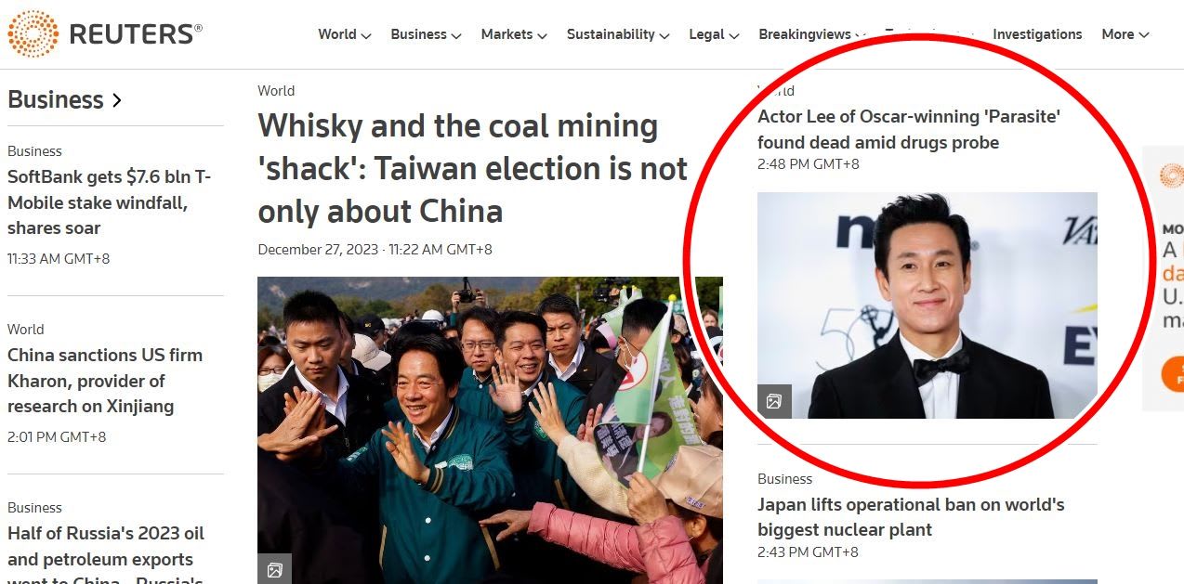The width and height of the screenshot is (1184, 584).
Task: Click the Reuters logo icon
Action: 33,34
